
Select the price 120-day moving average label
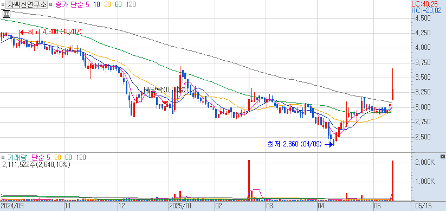coord(130,4)
